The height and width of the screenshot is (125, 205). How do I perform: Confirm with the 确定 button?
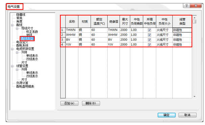(x=166, y=115)
